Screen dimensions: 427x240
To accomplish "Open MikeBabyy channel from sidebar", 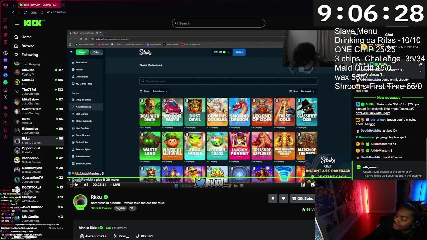I will pyautogui.click(x=38, y=101).
